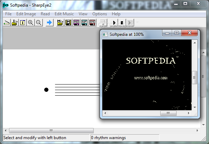
Task: Click image window horizontal scrollbar thumb
Action: [x=168, y=113]
